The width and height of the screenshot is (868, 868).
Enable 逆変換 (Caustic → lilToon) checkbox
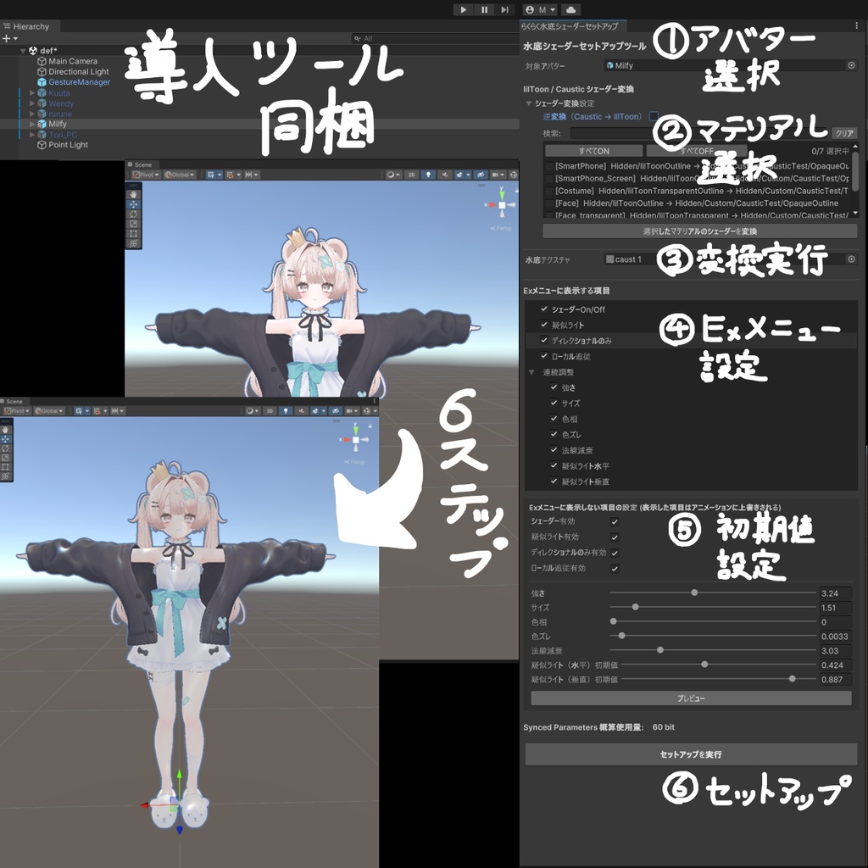(x=654, y=116)
